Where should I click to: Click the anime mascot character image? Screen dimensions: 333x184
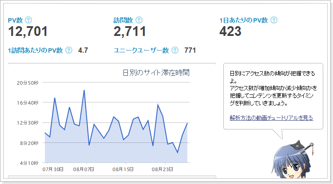[293, 160]
